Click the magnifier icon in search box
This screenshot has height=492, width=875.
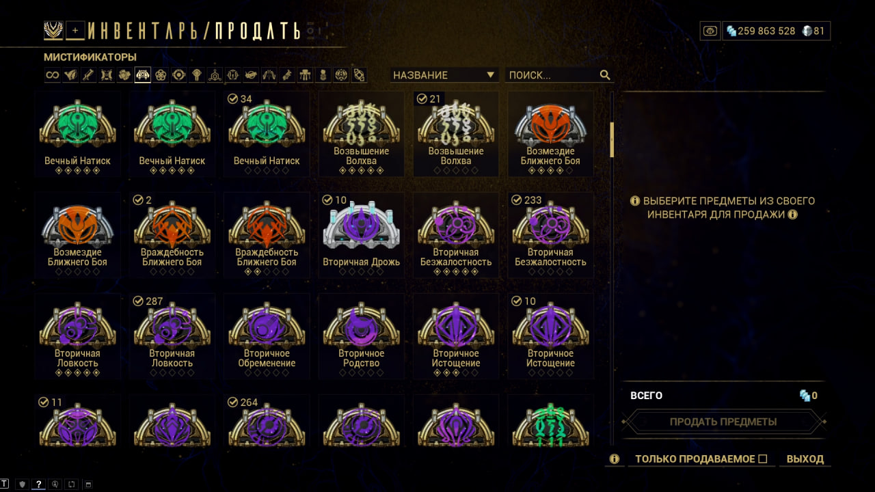click(x=604, y=75)
